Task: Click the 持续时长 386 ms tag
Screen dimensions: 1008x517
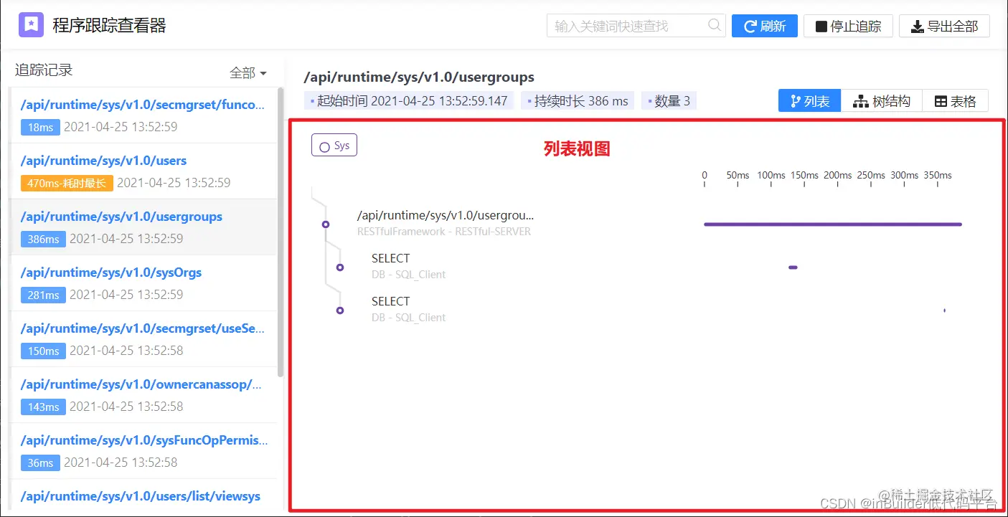Action: (578, 101)
